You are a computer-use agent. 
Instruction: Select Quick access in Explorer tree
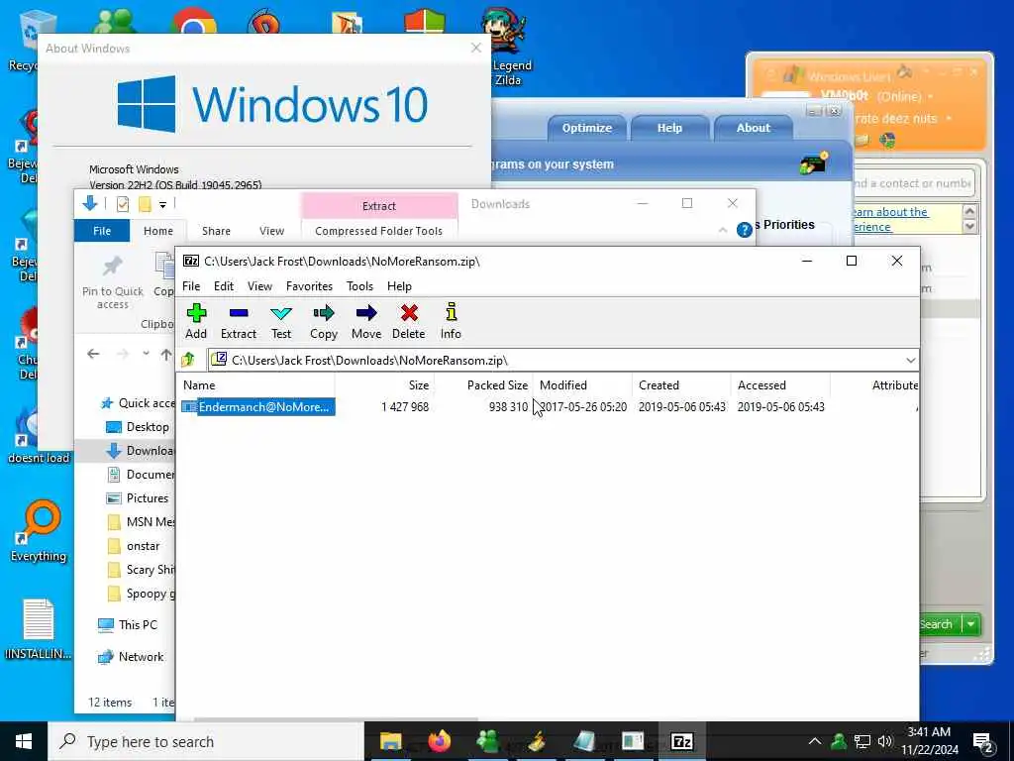137,403
